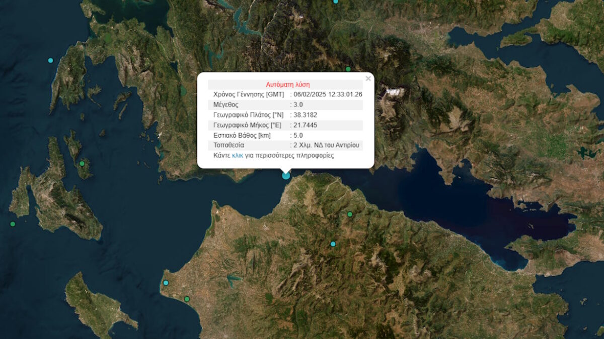Click the red 'Αυτόματη λύση' popup header
The height and width of the screenshot is (339, 604).
(x=287, y=84)
